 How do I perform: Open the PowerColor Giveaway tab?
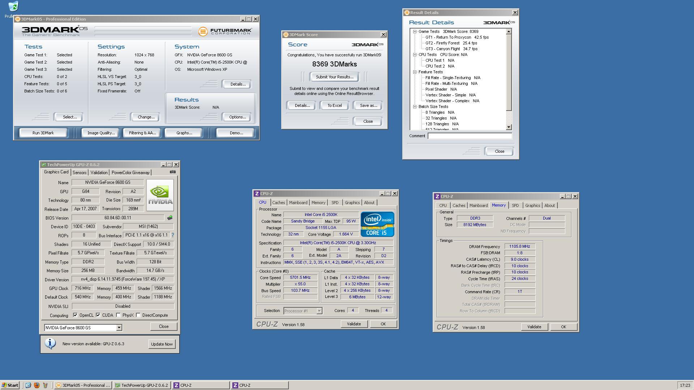tap(130, 173)
